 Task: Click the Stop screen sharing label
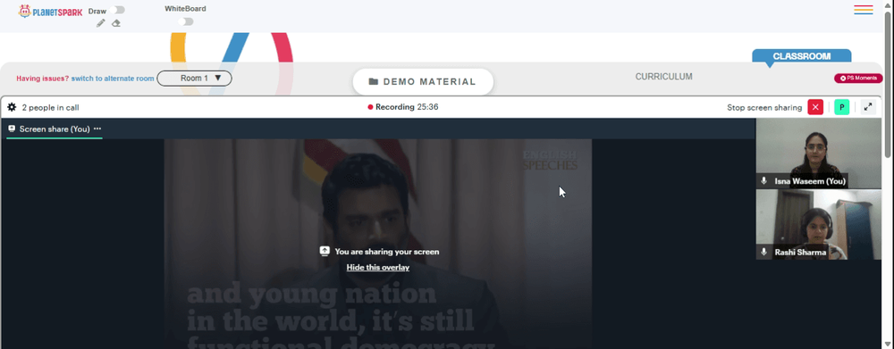764,107
